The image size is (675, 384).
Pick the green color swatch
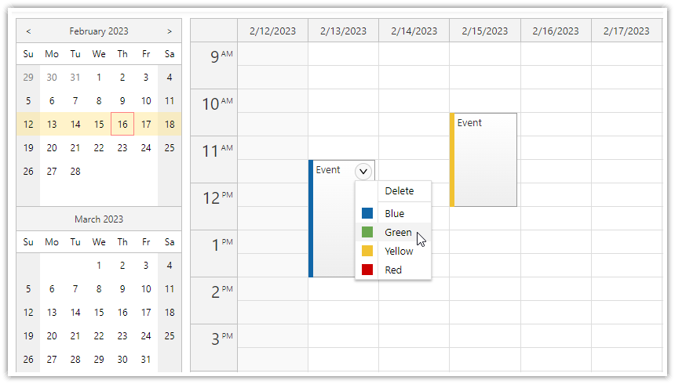pyautogui.click(x=367, y=232)
